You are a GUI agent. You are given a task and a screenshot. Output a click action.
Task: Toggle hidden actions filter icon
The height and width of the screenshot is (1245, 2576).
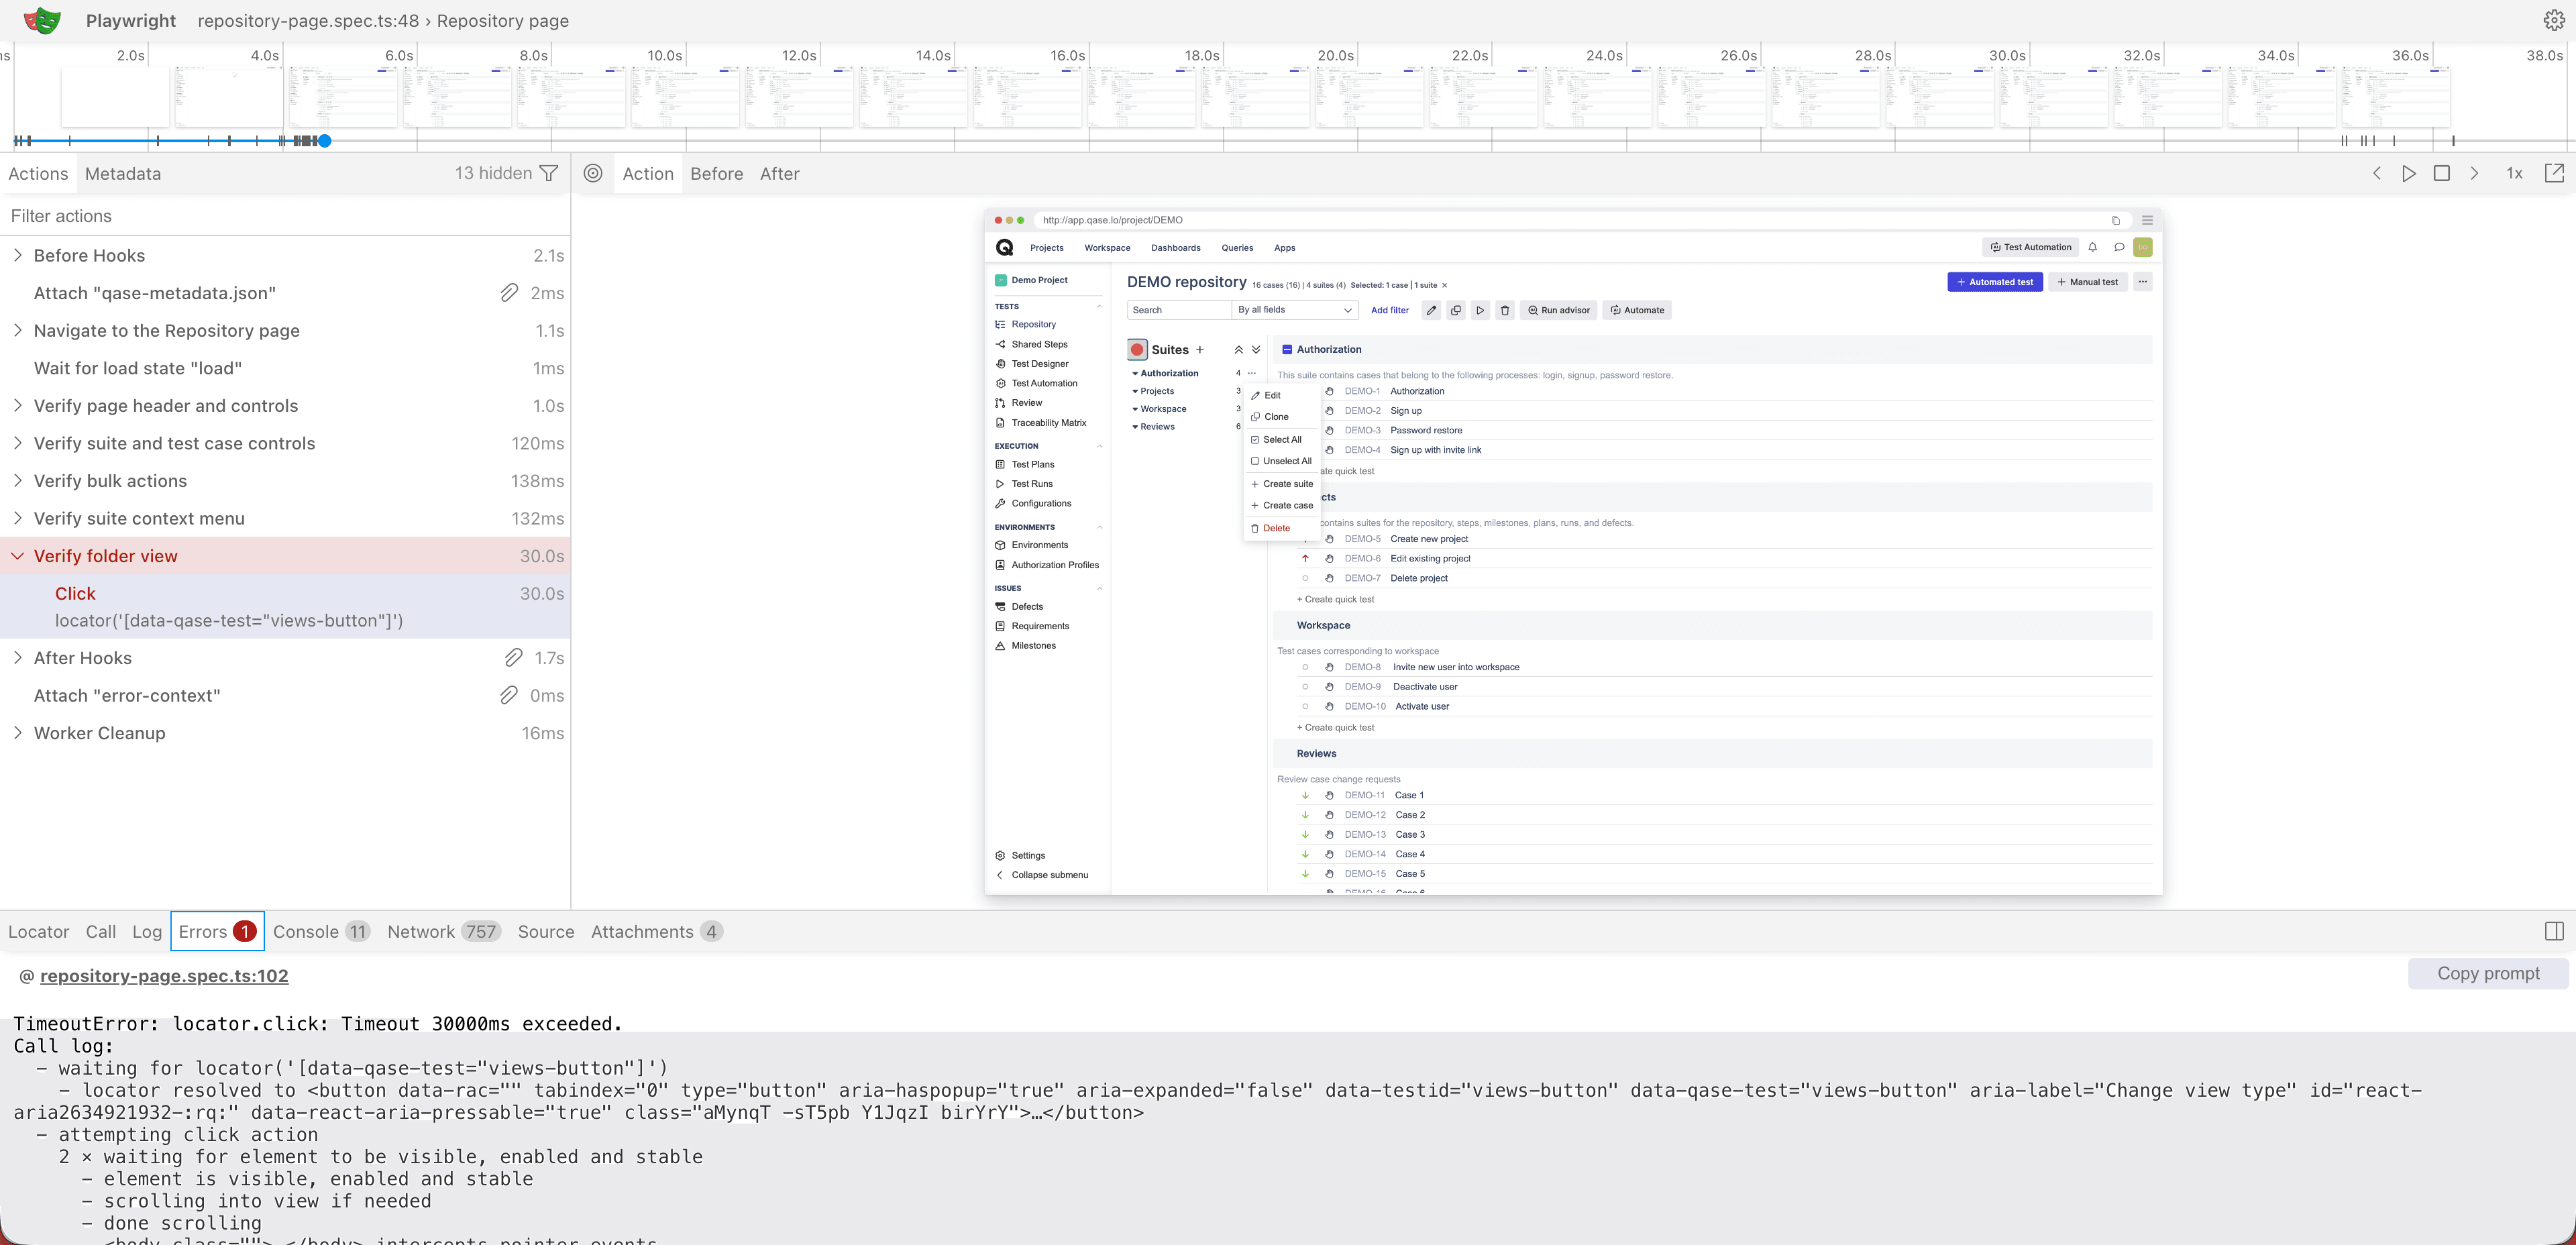[x=549, y=173]
